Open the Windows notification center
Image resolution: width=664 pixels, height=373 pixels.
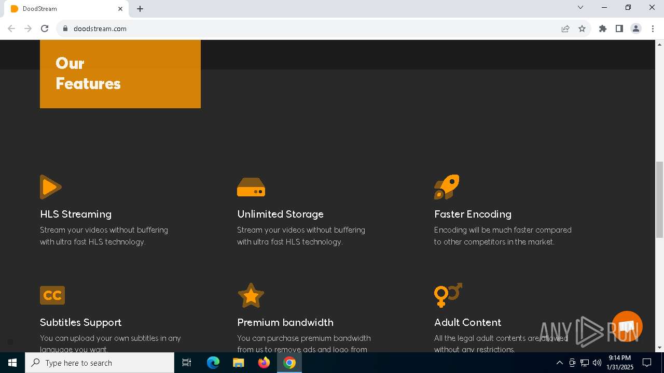coord(647,363)
